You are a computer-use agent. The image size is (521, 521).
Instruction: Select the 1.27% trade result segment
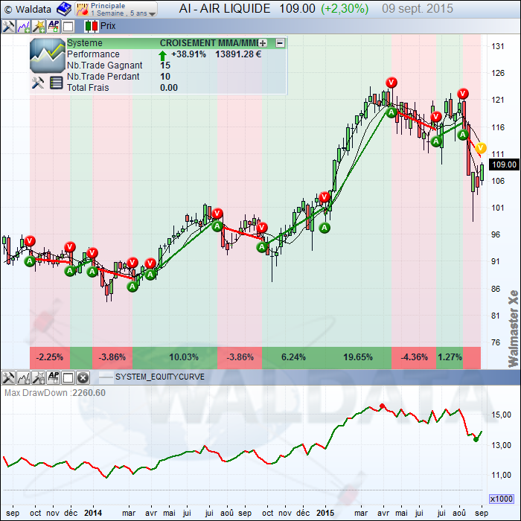[450, 357]
